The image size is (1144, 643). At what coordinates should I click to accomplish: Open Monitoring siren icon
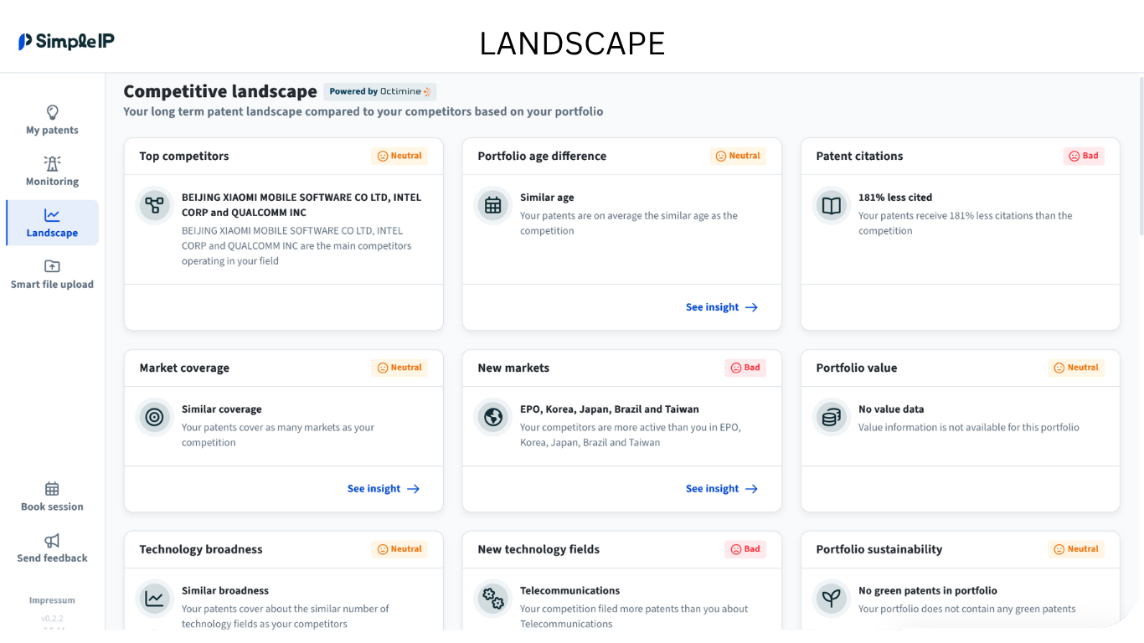[52, 163]
